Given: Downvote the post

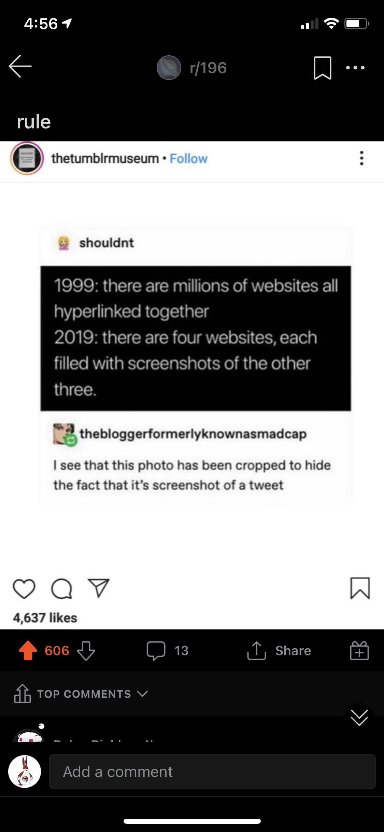Looking at the screenshot, I should 86,650.
